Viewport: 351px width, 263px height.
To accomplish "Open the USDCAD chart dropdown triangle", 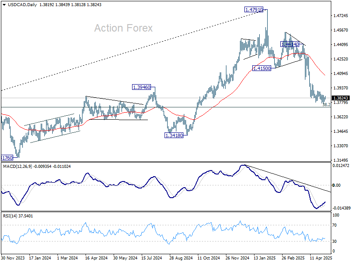I will pyautogui.click(x=4, y=5).
